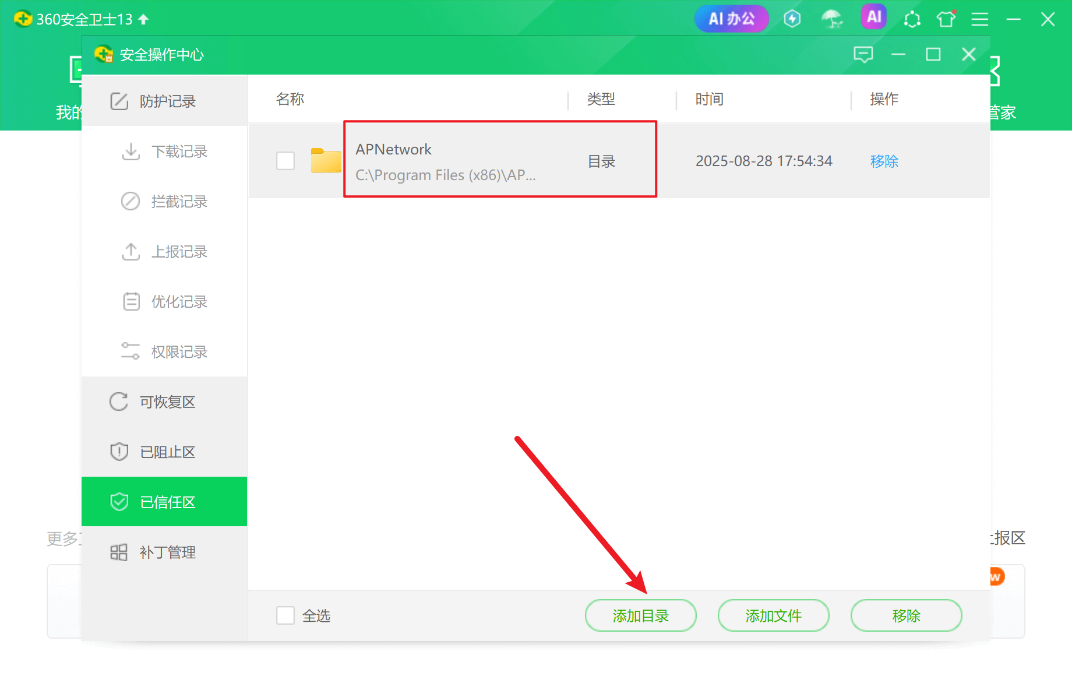Enable the 全选 select-all checkbox
Image resolution: width=1072 pixels, height=676 pixels.
coord(285,615)
